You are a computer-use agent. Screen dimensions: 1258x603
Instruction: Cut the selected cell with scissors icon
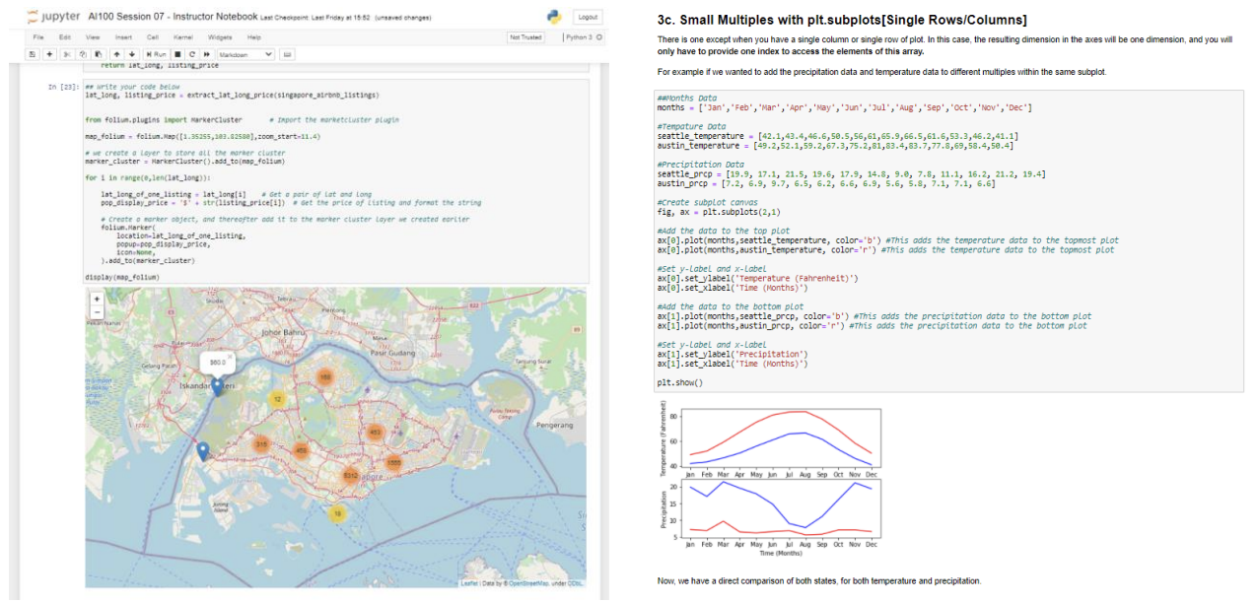(68, 54)
